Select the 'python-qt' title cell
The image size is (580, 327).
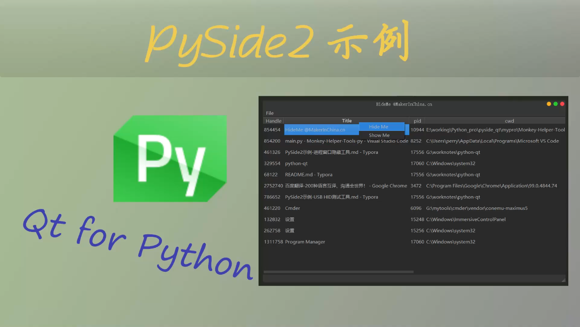346,163
